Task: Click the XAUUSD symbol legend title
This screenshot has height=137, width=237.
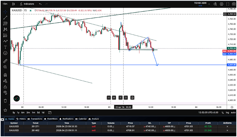Action: (x=19, y=10)
